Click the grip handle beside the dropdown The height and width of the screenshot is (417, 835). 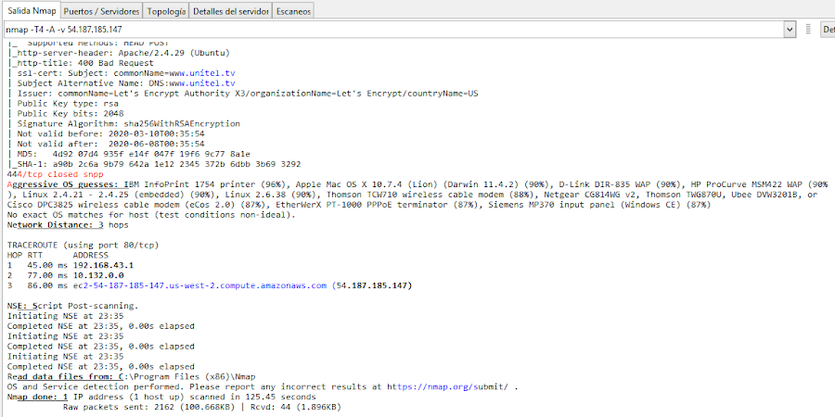pyautogui.click(x=808, y=30)
